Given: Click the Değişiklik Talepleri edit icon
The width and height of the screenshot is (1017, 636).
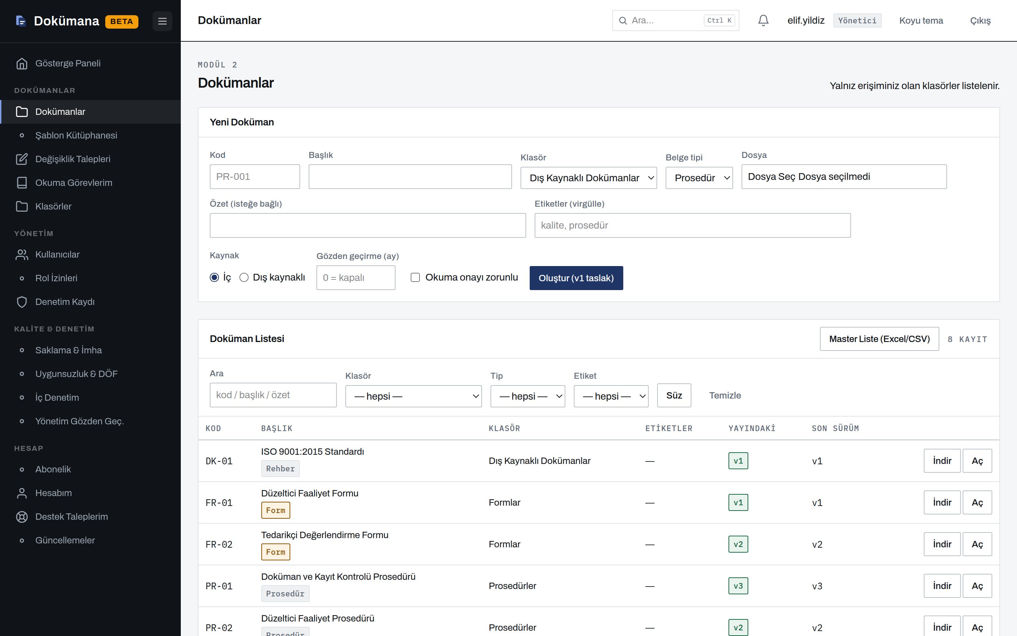Looking at the screenshot, I should point(22,159).
